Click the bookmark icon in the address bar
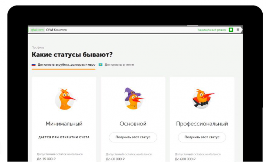 click(238, 30)
